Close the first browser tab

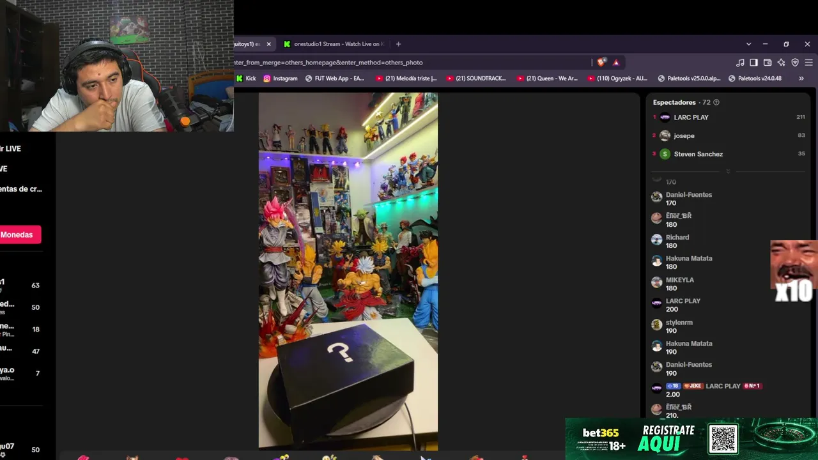coord(268,44)
